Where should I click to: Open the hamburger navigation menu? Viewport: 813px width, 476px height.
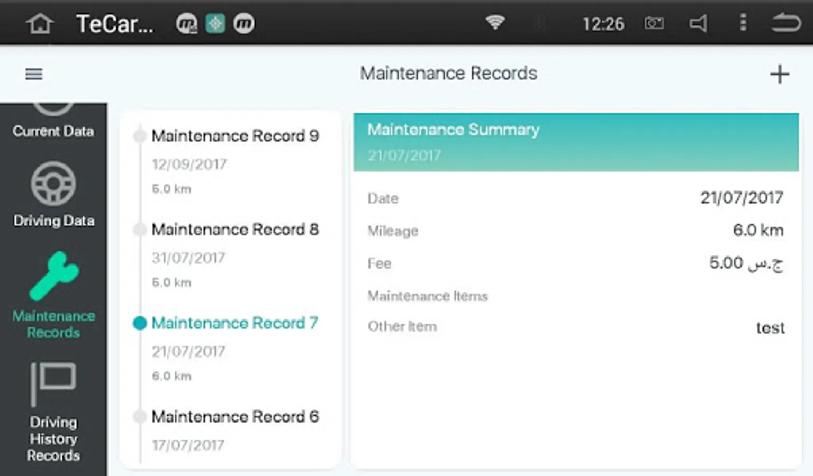[34, 74]
